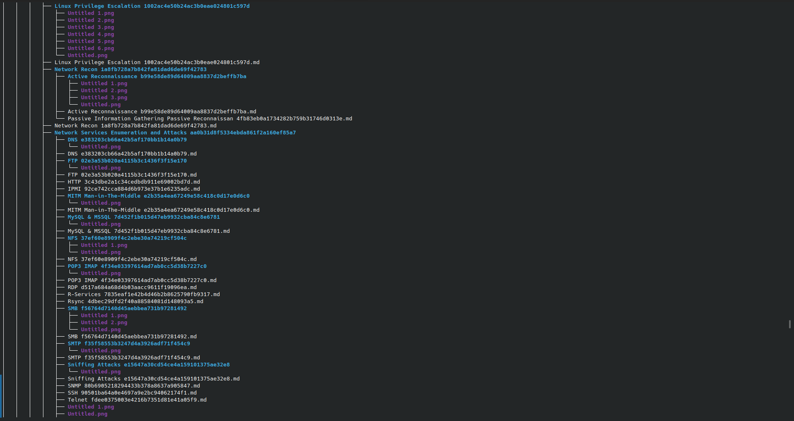Click Passive Information Gathering .md file
This screenshot has height=421, width=794.
tap(210, 119)
